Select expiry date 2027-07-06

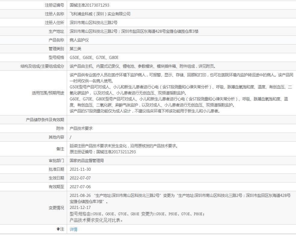tap(80, 187)
